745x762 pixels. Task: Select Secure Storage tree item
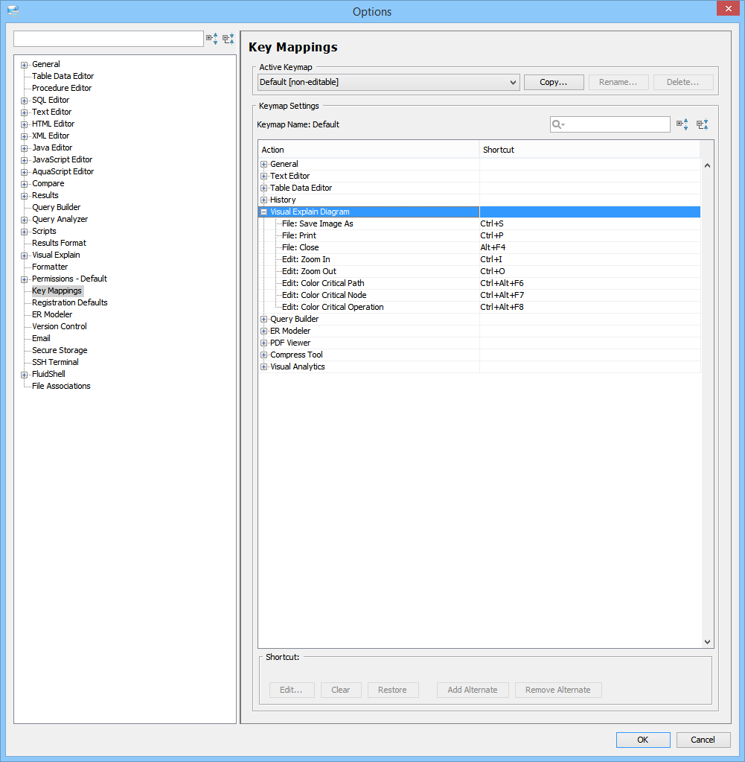point(60,350)
